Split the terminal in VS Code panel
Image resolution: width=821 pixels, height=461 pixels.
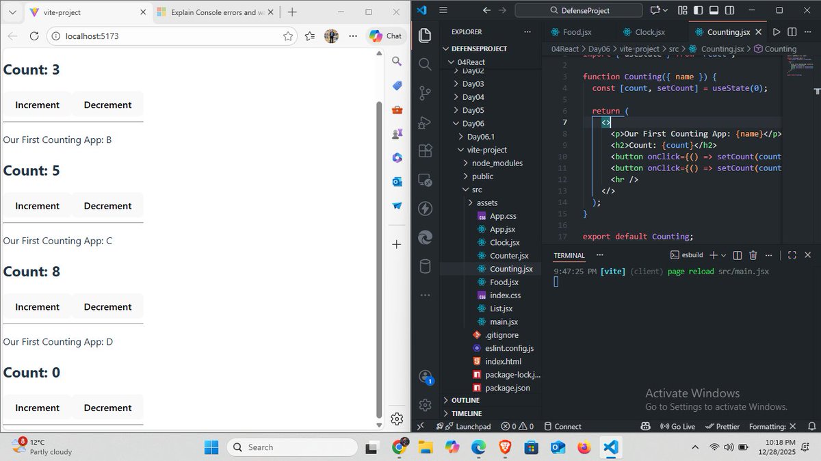(x=737, y=255)
